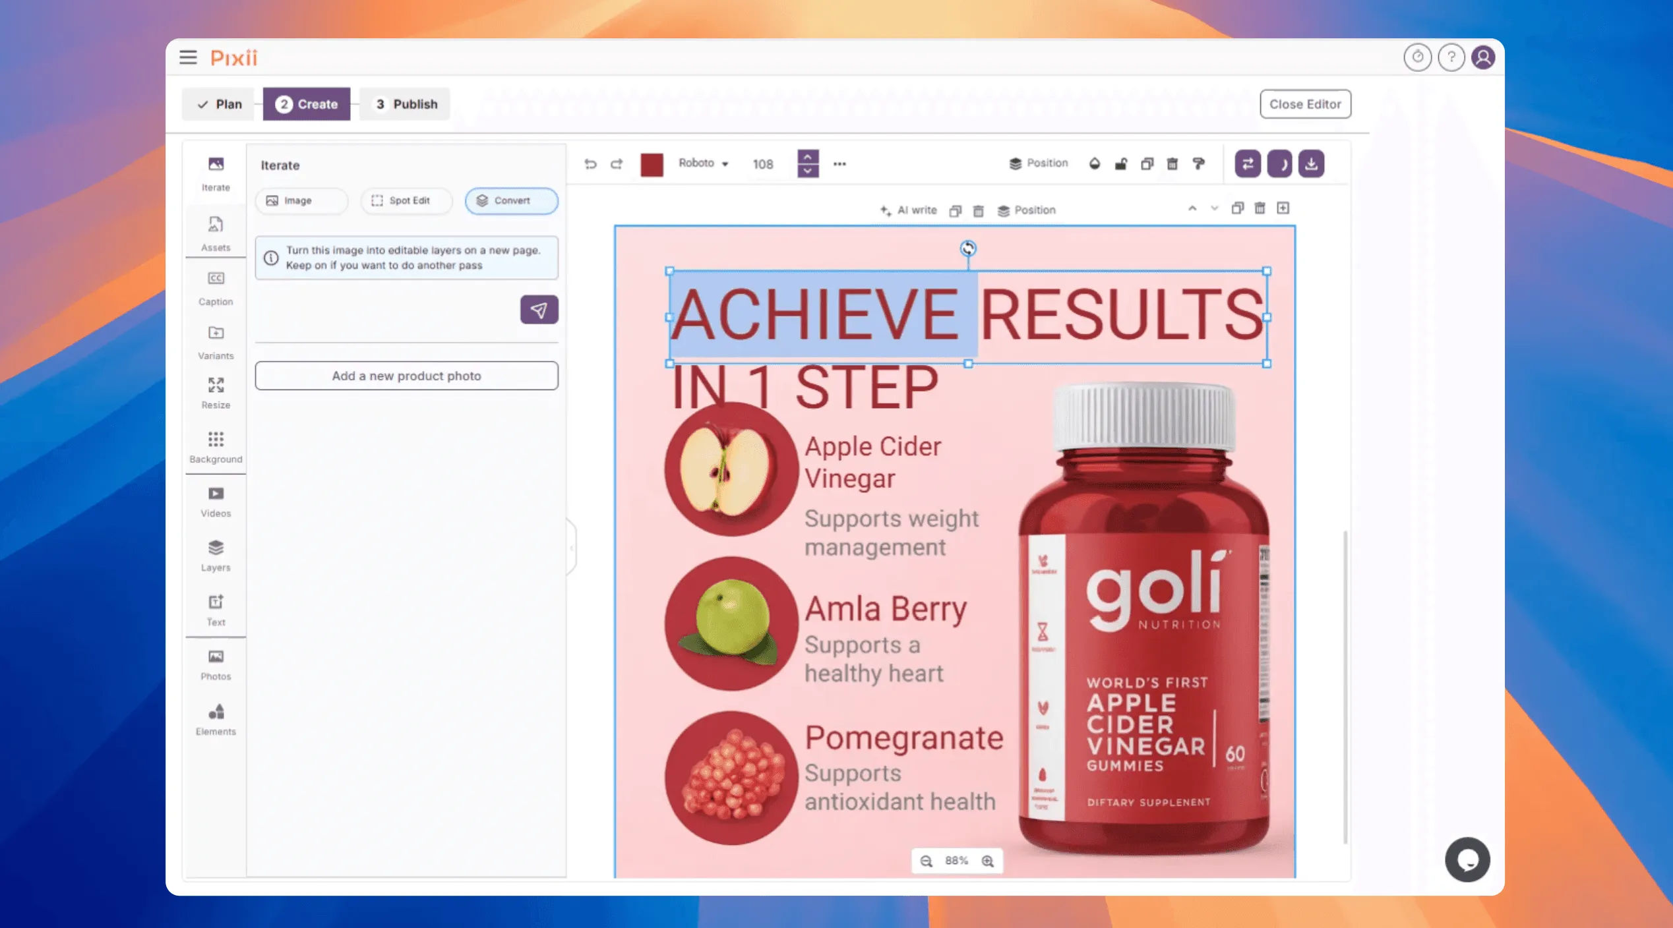Click the purple download button
Screen dimensions: 1673x928
[1311, 163]
